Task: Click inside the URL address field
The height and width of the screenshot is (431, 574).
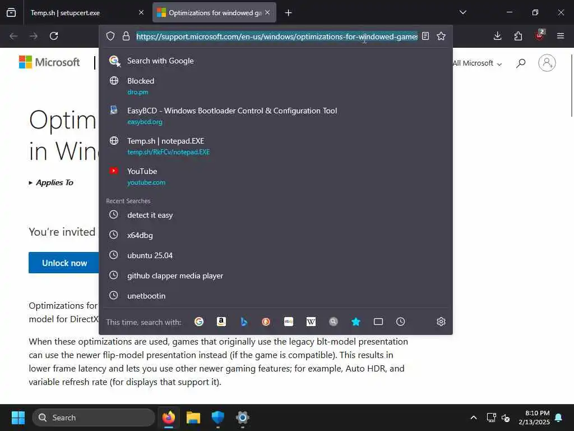Action: pos(277,36)
